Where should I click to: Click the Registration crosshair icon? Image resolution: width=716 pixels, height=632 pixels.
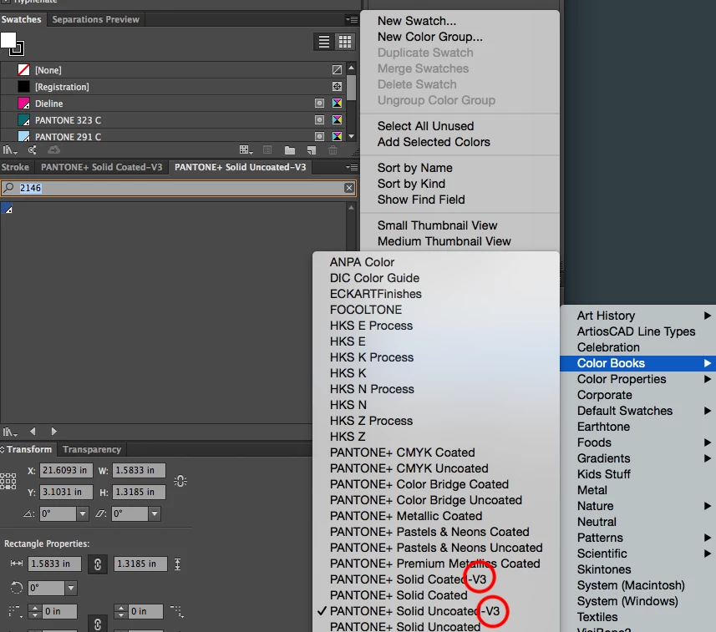coord(337,86)
